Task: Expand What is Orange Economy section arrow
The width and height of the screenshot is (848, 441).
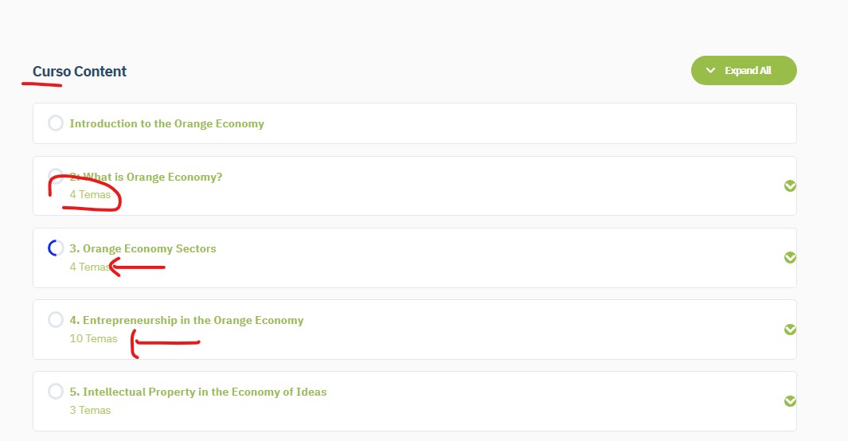Action: (x=790, y=186)
